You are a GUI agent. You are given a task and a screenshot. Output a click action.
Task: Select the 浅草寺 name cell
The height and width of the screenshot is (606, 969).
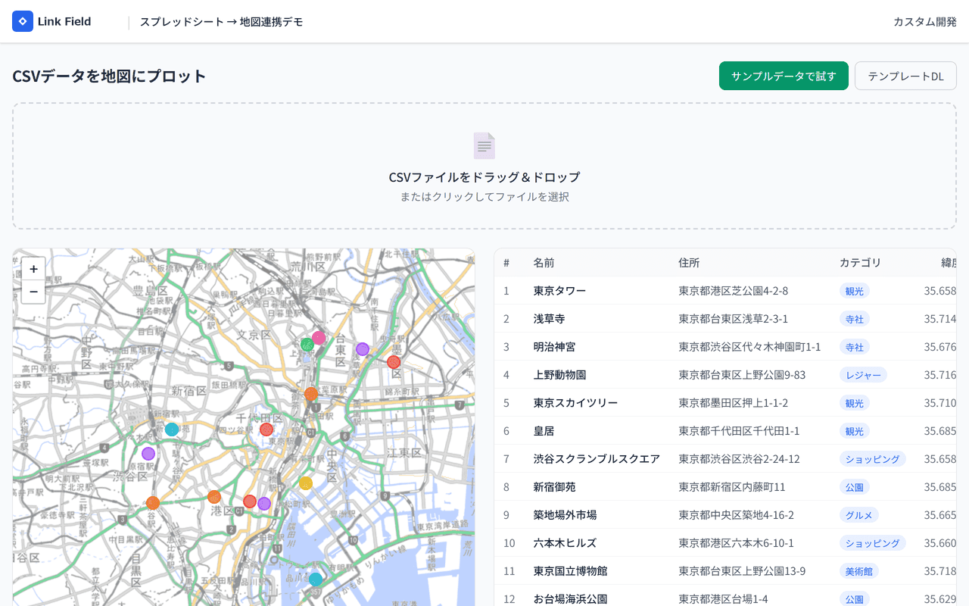point(549,319)
